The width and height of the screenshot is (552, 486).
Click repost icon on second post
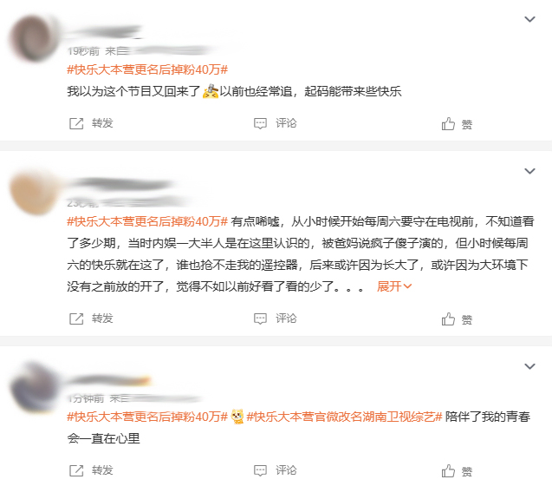pos(76,319)
